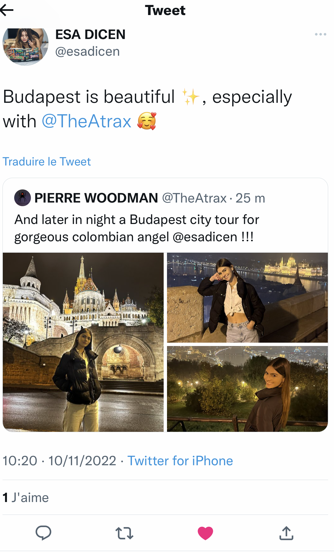Tap the reply speech bubble icon

click(43, 533)
